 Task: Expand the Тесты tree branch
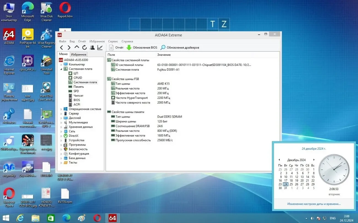coord(61,162)
